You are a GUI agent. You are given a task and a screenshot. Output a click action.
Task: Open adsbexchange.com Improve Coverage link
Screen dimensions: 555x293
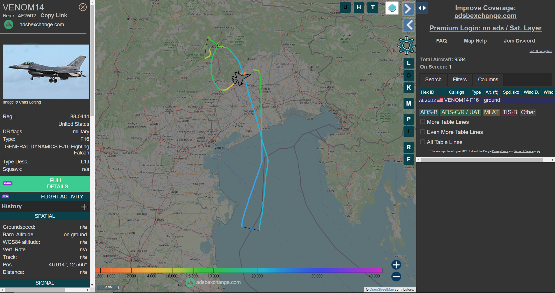[x=485, y=16]
